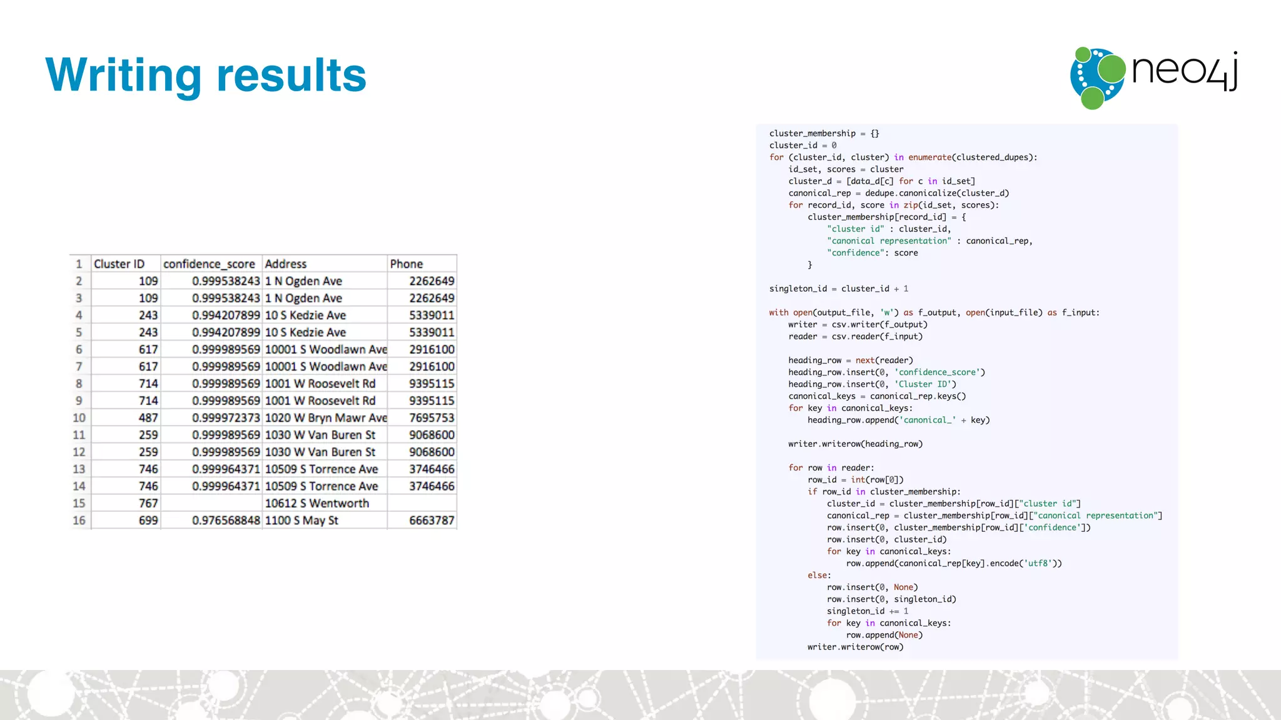Click the confidence value 0.999972373
This screenshot has width=1281, height=720.
211,417
